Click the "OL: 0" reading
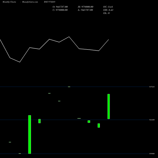Viewport: 158px width, 158px height. [106, 13]
